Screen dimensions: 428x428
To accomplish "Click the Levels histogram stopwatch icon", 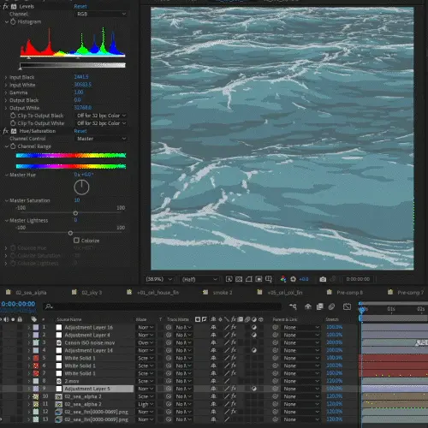I will 13,21.
